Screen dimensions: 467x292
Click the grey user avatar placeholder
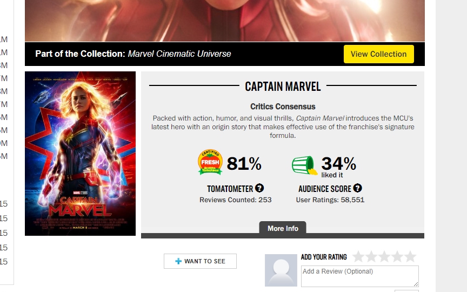coord(281,270)
